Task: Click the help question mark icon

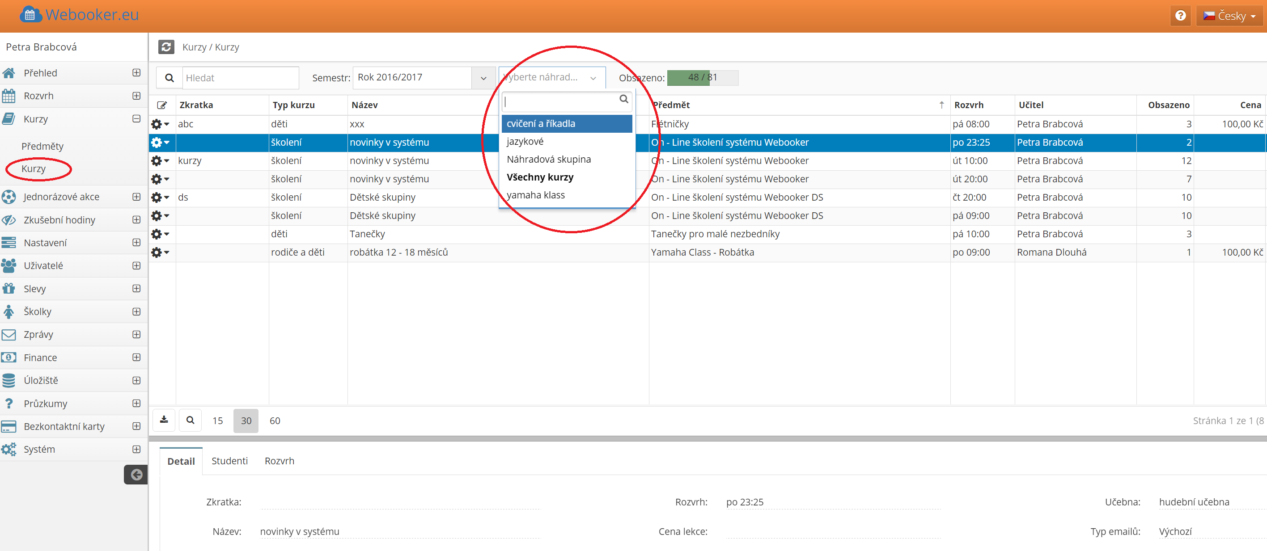Action: pos(1180,16)
